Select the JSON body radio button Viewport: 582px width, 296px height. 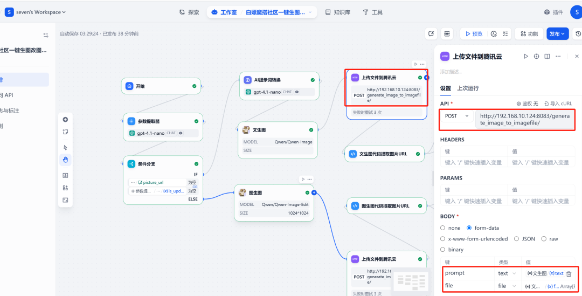coord(516,239)
